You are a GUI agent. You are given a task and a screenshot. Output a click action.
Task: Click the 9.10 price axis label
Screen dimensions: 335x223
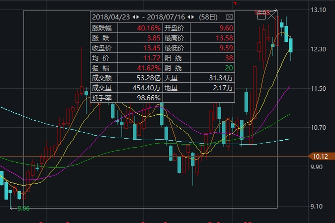pos(316,207)
